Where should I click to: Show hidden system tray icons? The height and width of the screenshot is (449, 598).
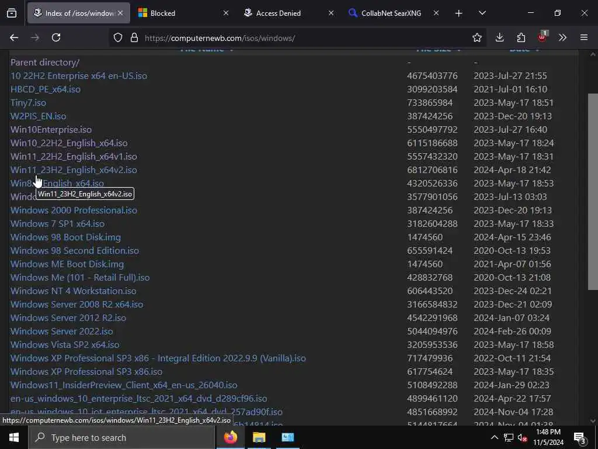tap(494, 437)
